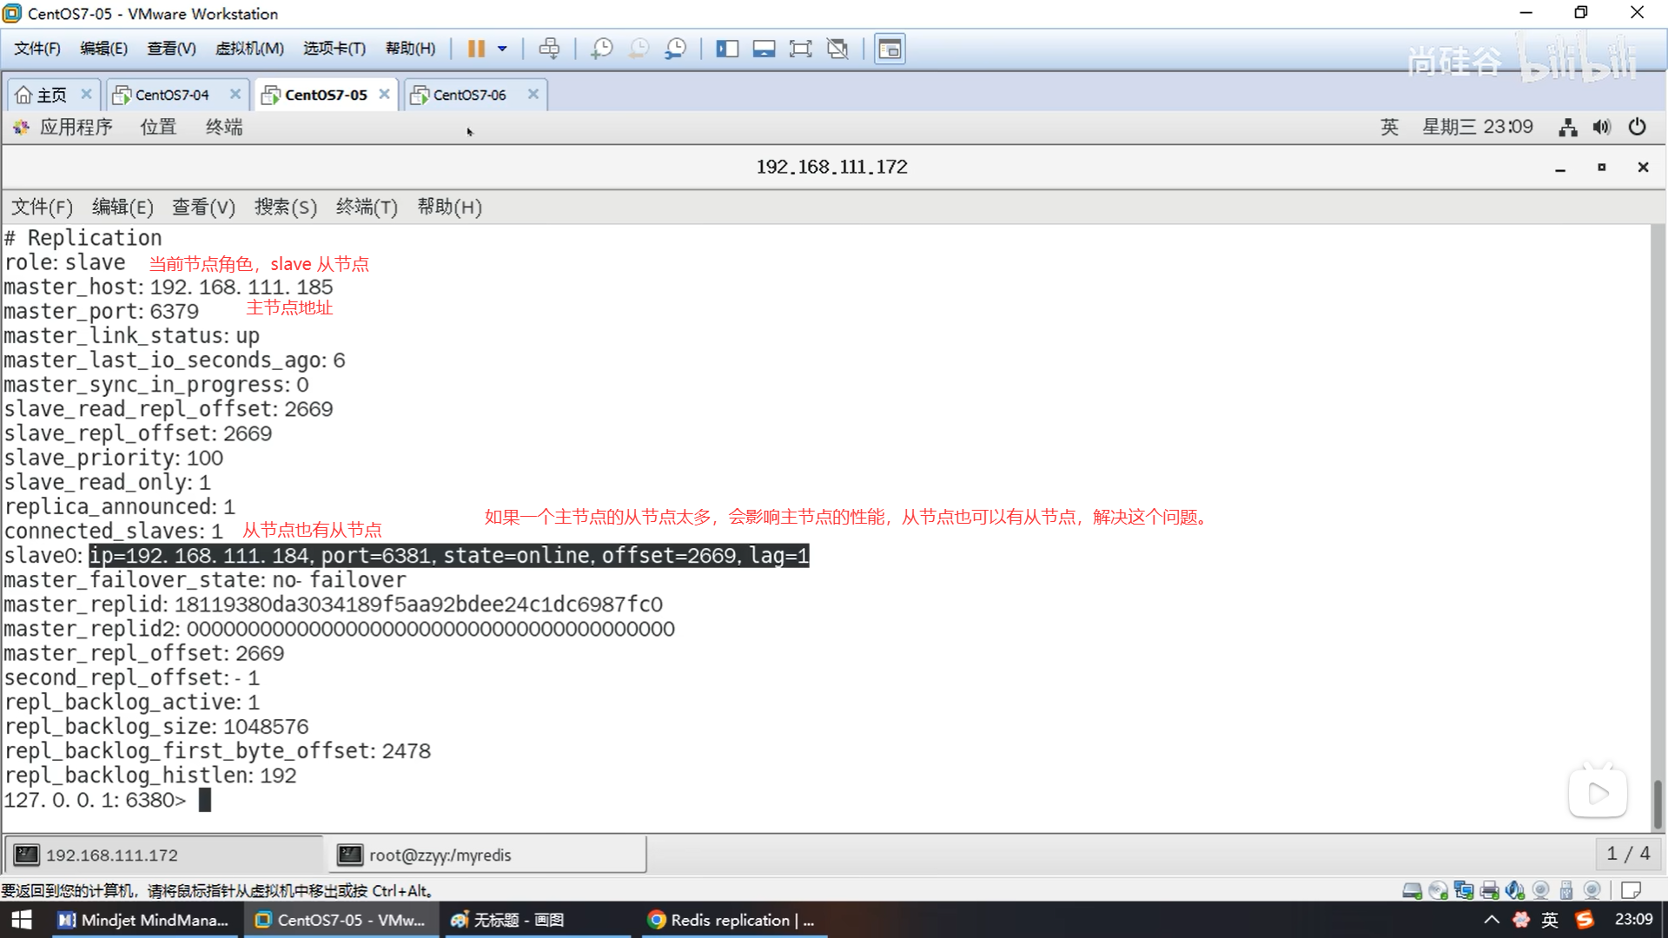1668x938 pixels.
Task: Open the 虚拟机(M) menu
Action: point(249,49)
